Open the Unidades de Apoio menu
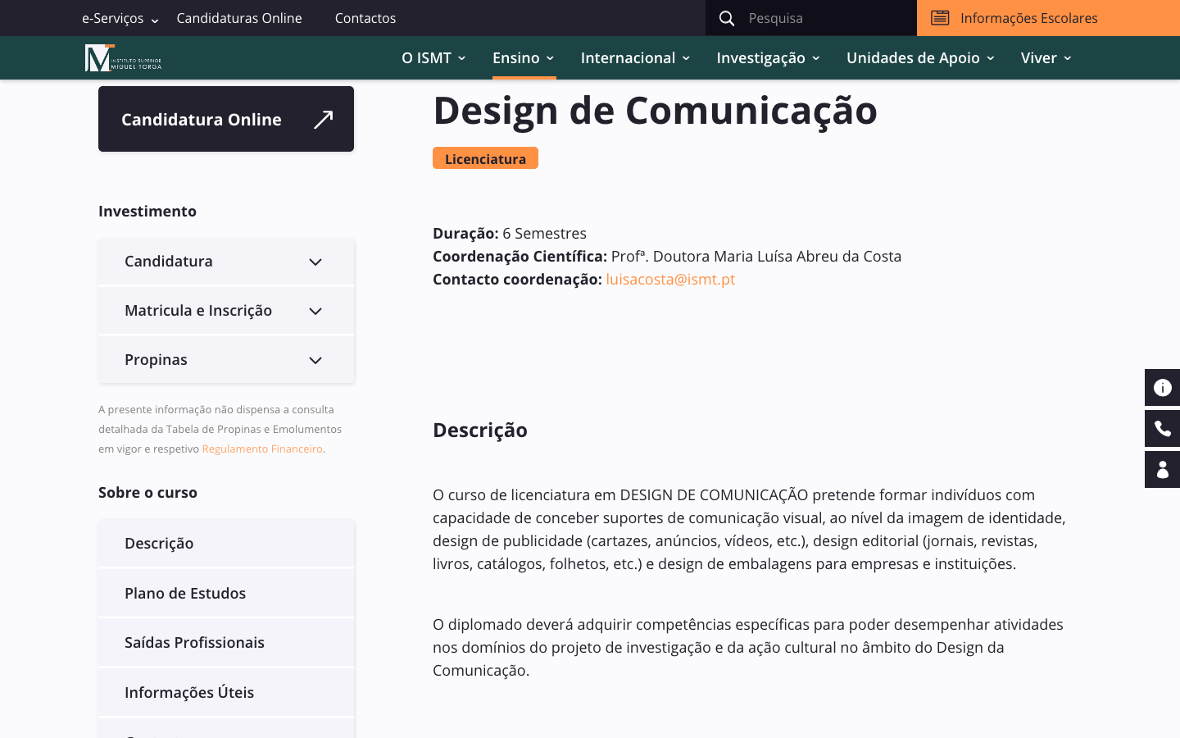The image size is (1180, 738). [919, 58]
